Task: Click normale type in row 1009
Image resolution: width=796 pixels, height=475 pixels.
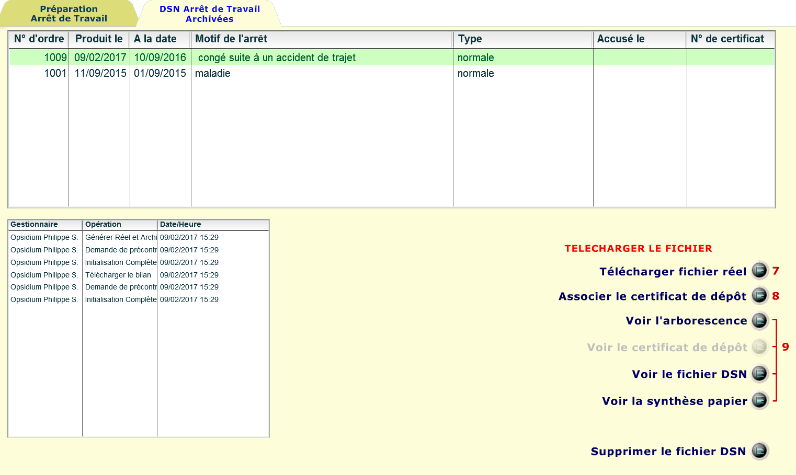Action: point(523,57)
